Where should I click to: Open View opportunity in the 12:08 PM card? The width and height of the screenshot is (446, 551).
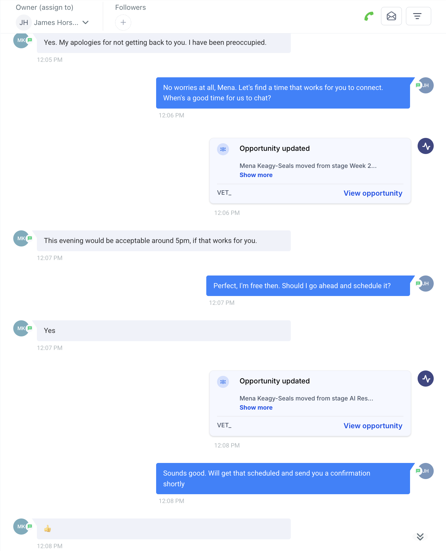(x=373, y=426)
